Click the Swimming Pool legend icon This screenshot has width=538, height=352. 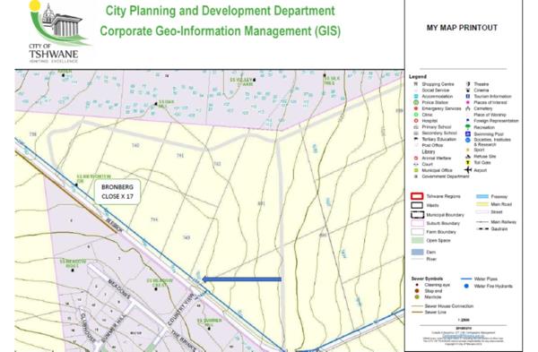pos(468,133)
